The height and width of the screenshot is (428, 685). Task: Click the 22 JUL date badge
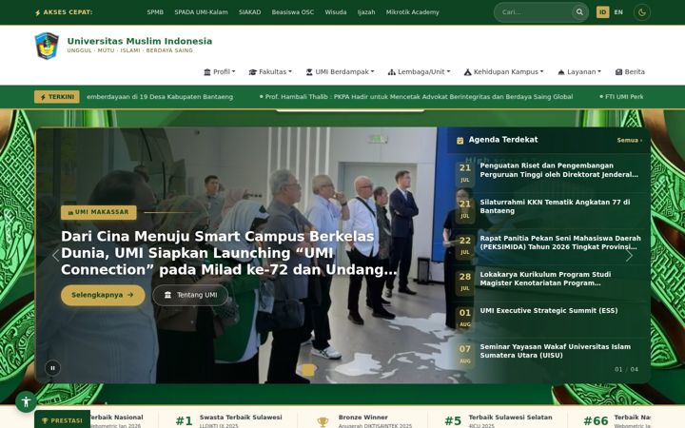coord(465,245)
